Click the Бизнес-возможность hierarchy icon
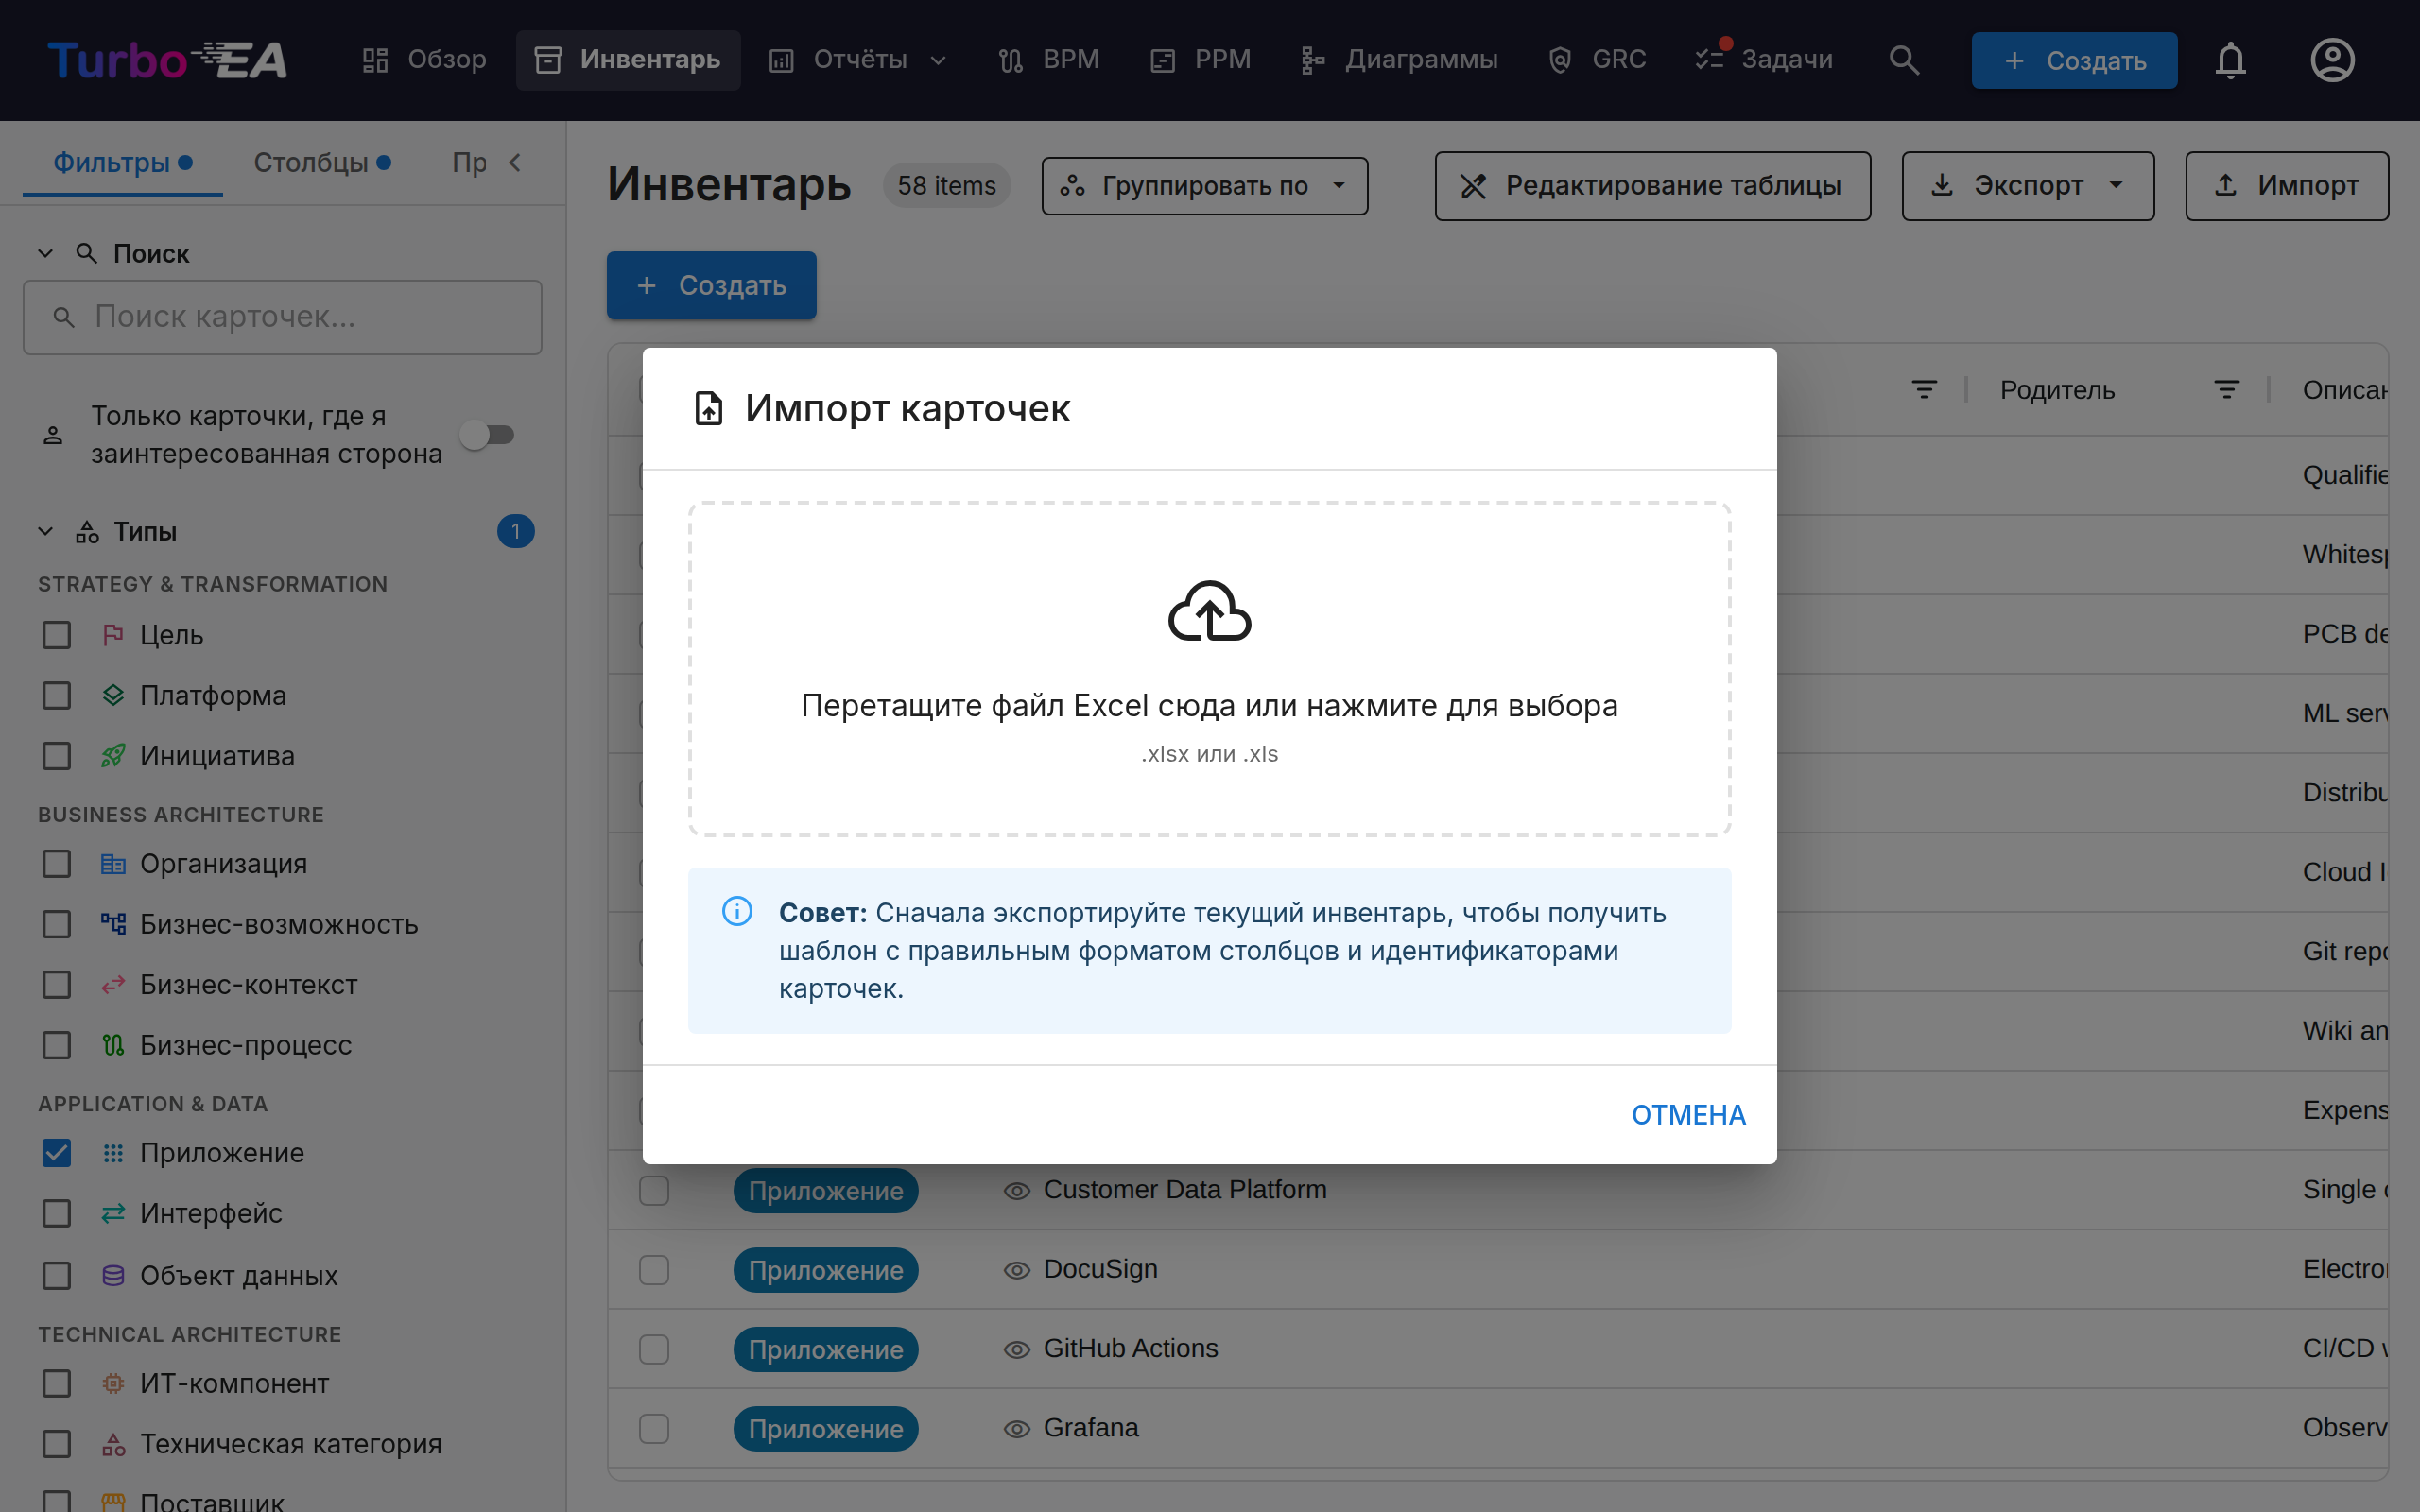 coord(113,924)
